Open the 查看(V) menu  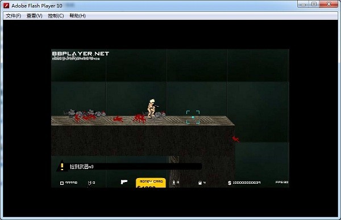(x=34, y=16)
